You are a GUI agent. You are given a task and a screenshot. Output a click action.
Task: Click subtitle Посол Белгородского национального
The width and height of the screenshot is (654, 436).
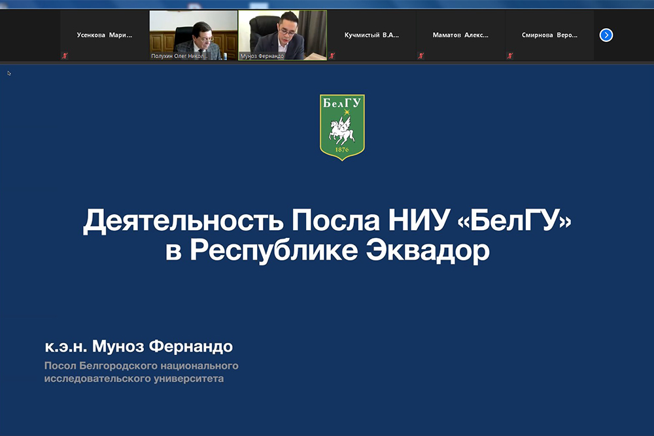141,365
